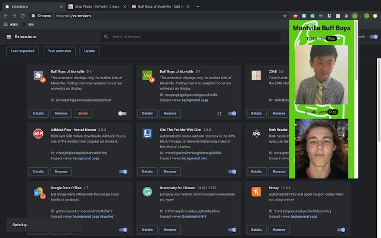Screen dimensions: 381x238
Task: Reload the enabled Buff Boys of Montville extension
Action: click(219, 114)
